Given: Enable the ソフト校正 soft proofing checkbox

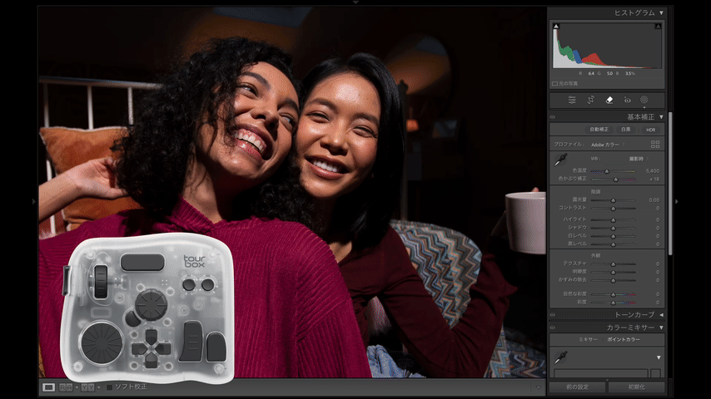Looking at the screenshot, I should [110, 387].
